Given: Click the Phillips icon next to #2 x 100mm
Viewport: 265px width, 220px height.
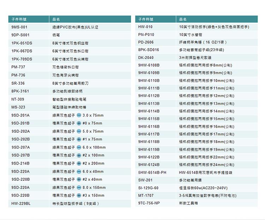Looking at the screenshot, I should tap(79, 155).
